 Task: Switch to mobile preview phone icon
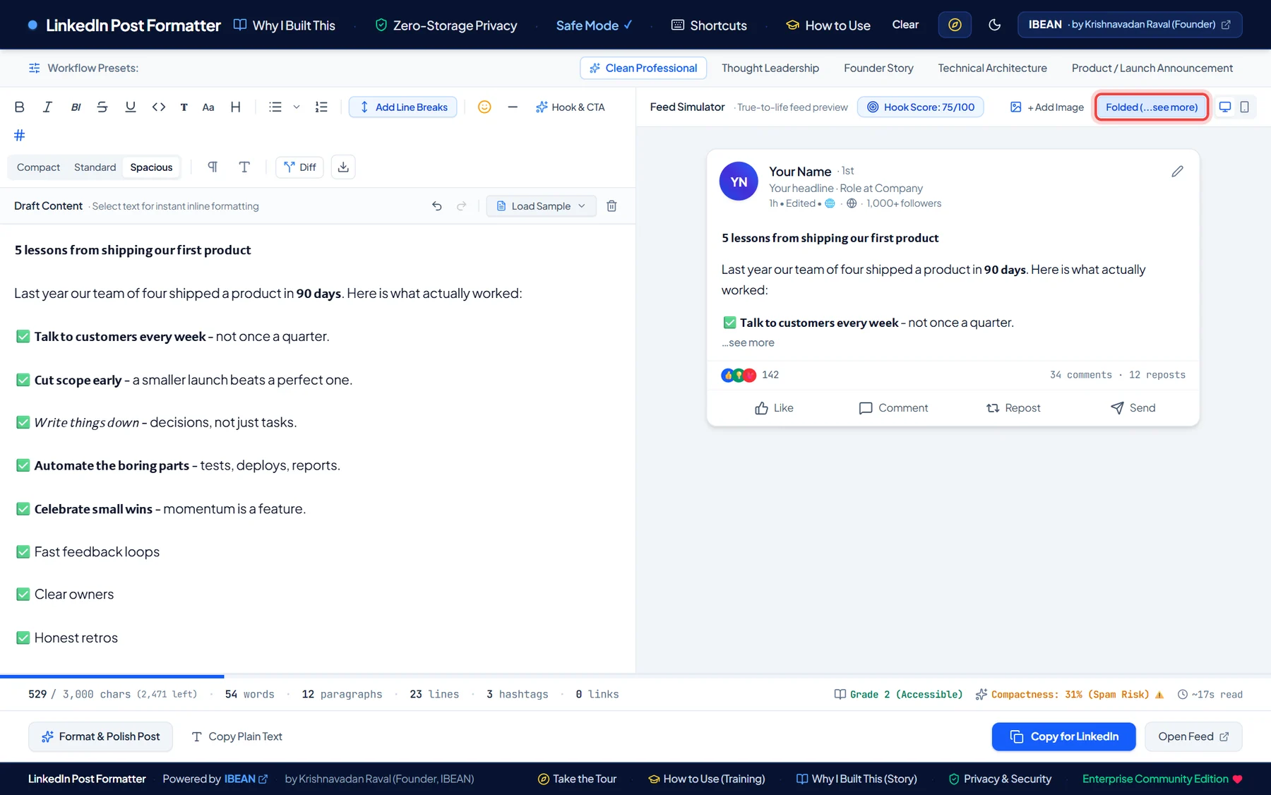pos(1245,107)
